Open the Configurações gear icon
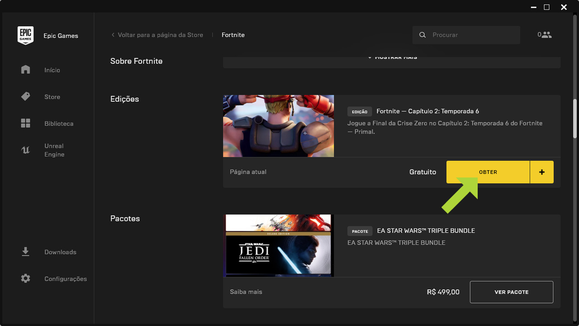579x326 pixels. (x=25, y=278)
